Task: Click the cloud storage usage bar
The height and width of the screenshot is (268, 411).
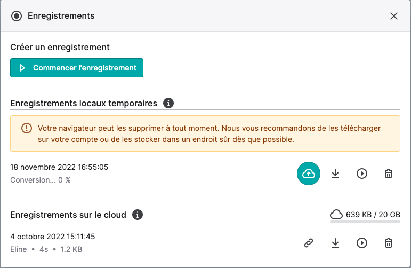Action: click(365, 222)
